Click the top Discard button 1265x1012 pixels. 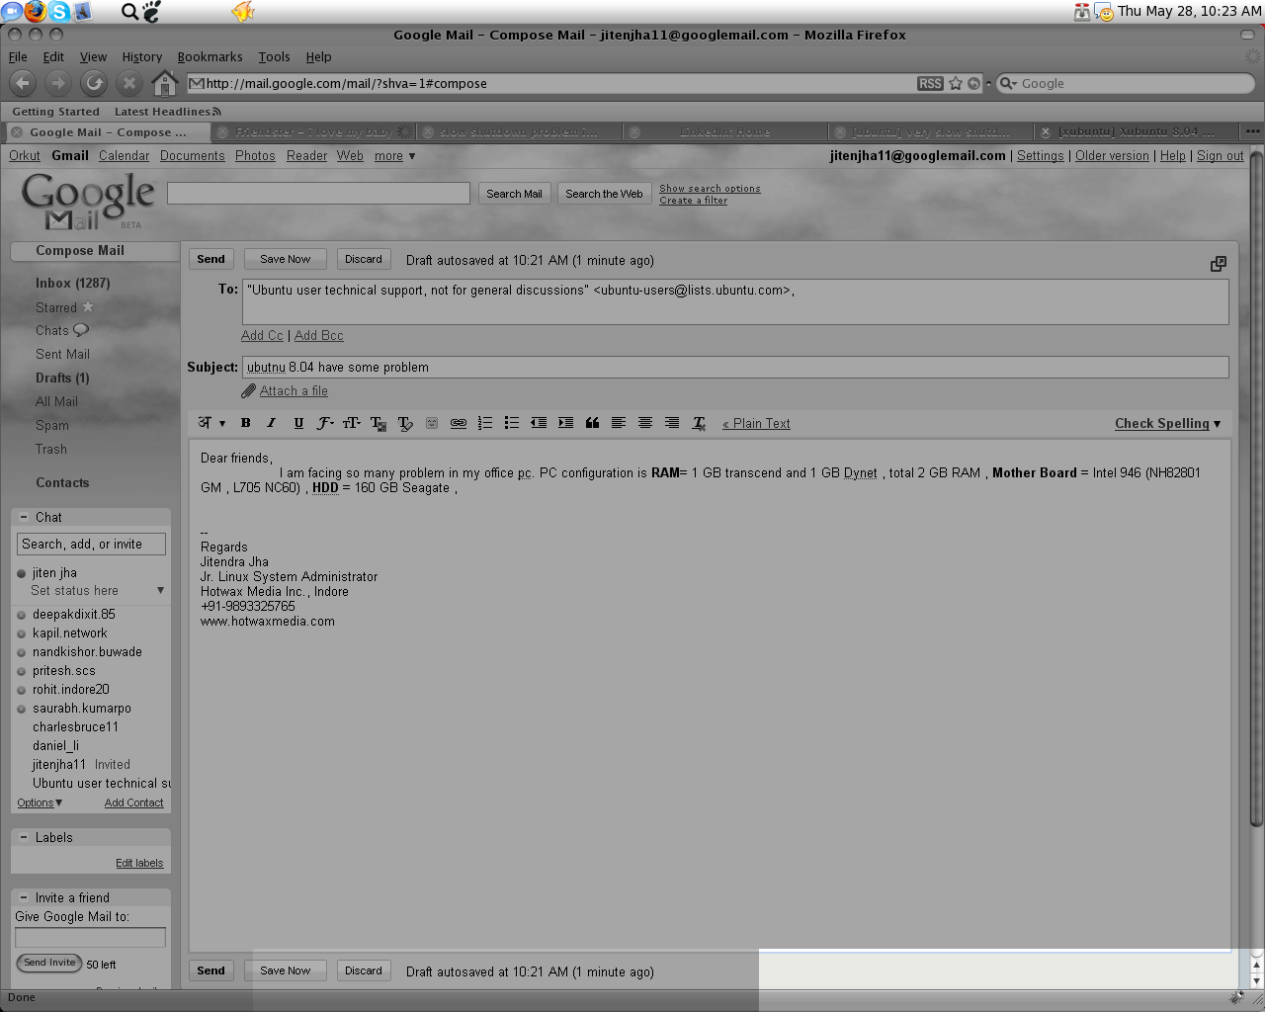pos(364,259)
